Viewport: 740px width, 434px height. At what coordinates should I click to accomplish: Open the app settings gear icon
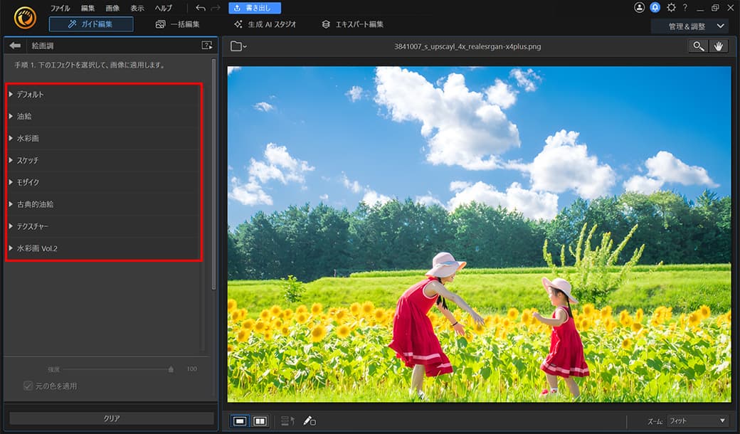point(670,7)
